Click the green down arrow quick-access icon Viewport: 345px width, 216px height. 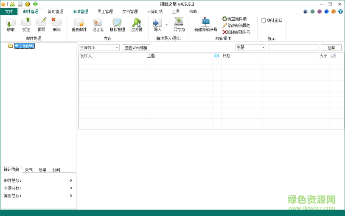pyautogui.click(x=35, y=4)
